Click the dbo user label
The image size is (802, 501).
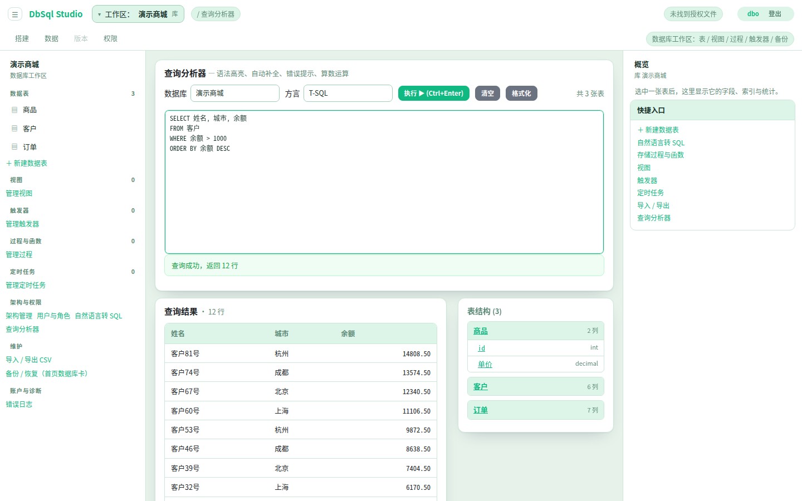(753, 14)
